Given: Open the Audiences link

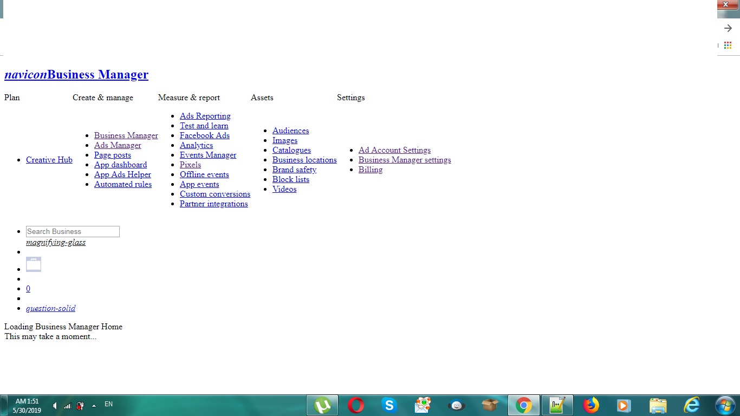Looking at the screenshot, I should click(291, 131).
